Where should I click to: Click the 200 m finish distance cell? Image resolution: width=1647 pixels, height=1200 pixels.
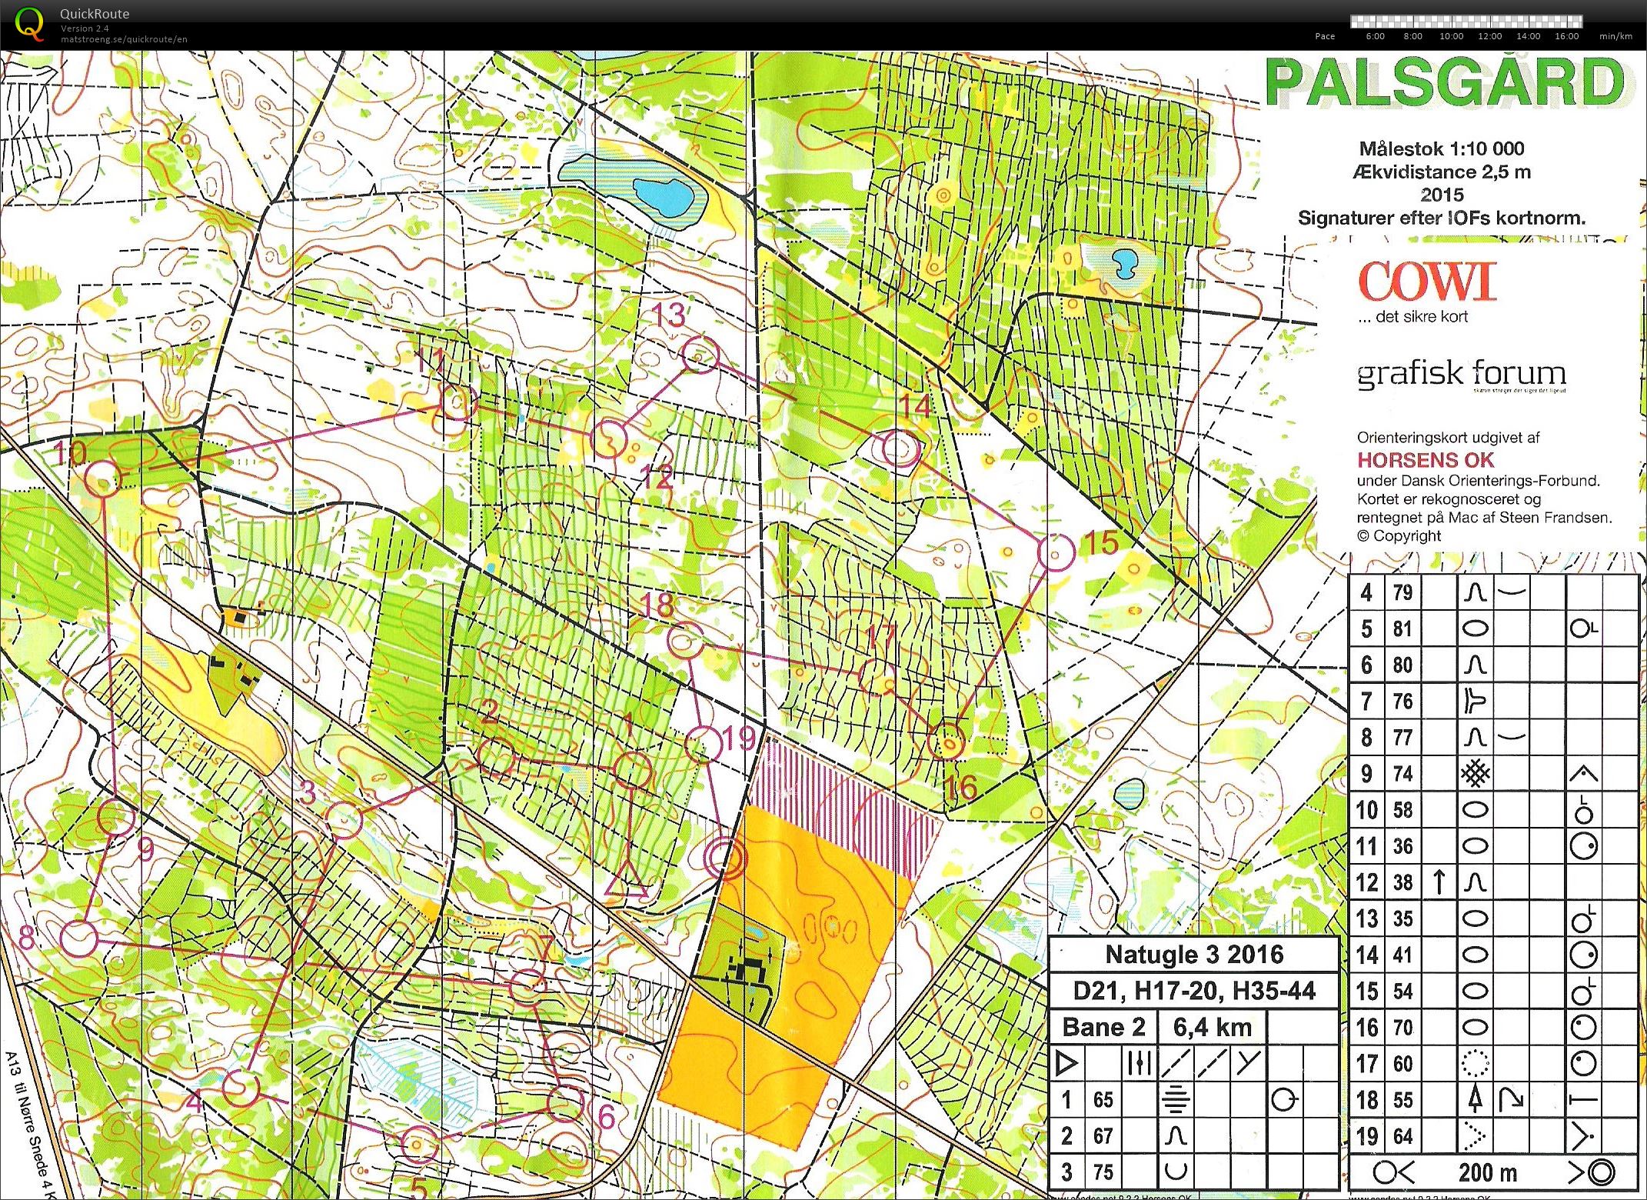coord(1487,1173)
